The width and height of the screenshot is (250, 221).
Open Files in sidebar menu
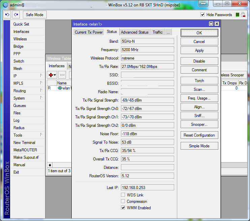pos(27,113)
